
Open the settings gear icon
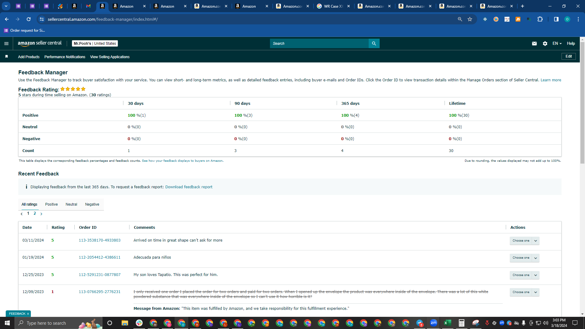pyautogui.click(x=545, y=44)
